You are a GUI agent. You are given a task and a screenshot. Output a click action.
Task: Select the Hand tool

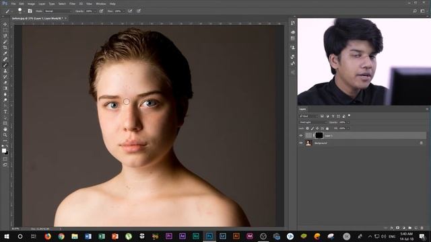[5, 129]
